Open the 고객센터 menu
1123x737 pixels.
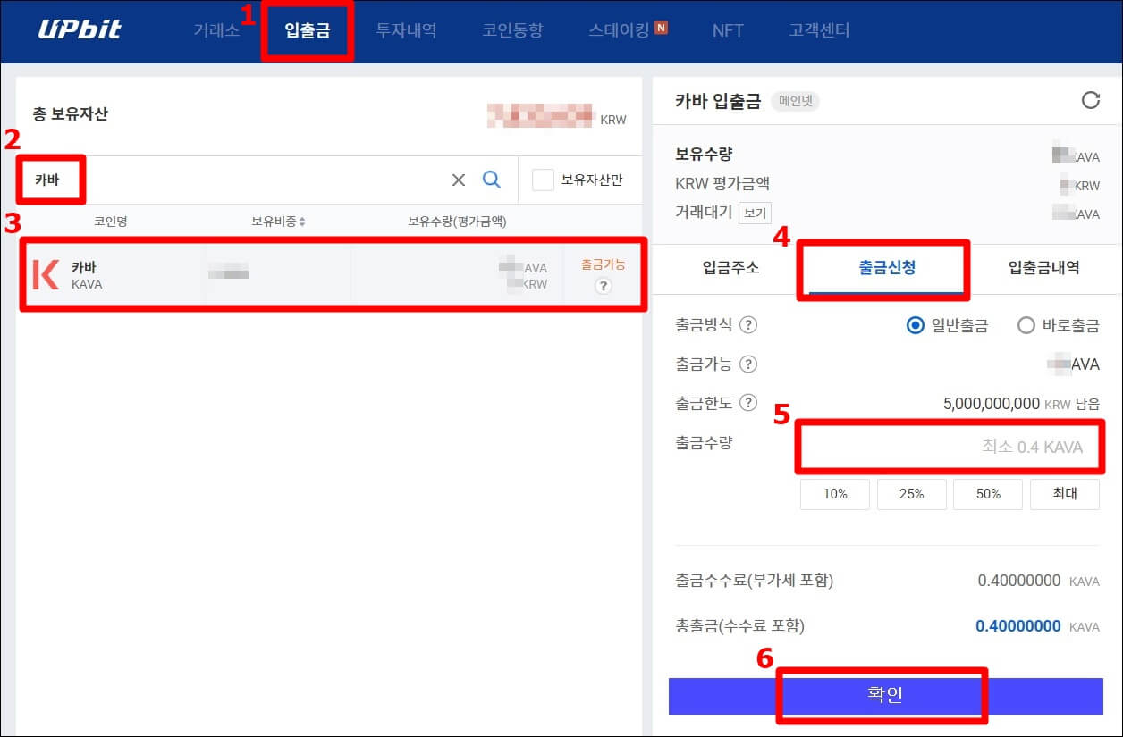tap(819, 30)
